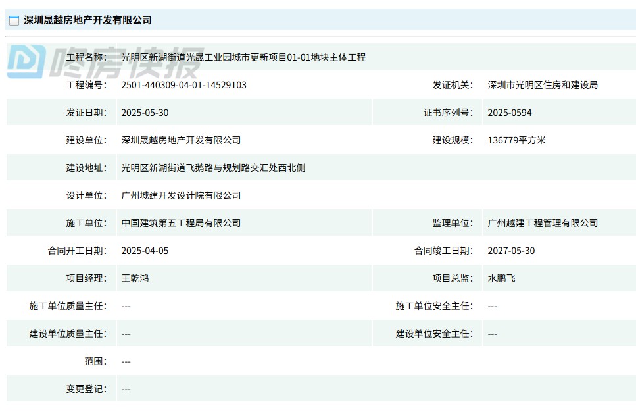Click the 证书序列号 label

pos(448,113)
